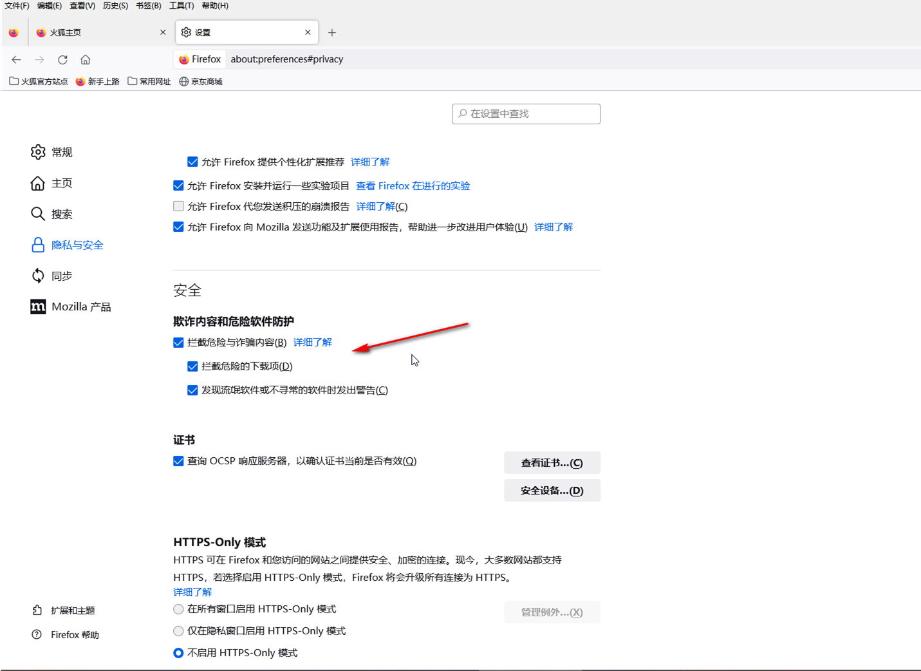Open 常用网址 bookmark folder
The image size is (921, 671).
click(149, 81)
